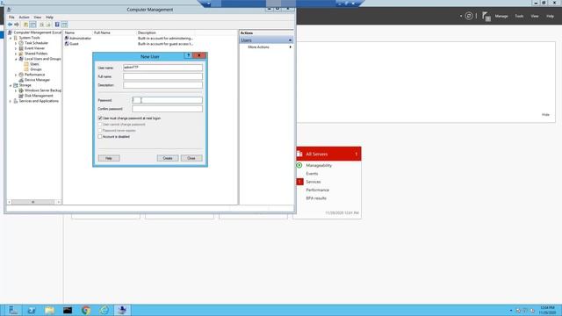Open the Manage menu in Server Manager
The height and width of the screenshot is (316, 562).
point(501,16)
